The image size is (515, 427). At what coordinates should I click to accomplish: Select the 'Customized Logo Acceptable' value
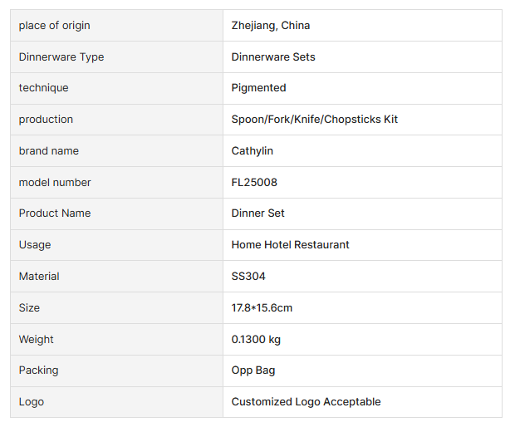tap(306, 402)
